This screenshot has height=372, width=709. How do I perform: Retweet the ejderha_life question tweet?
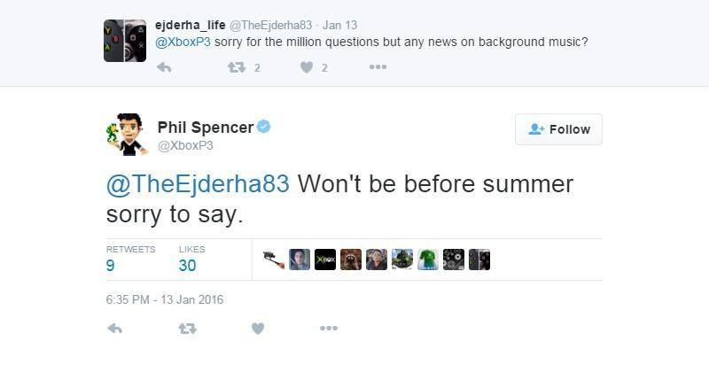pos(236,67)
